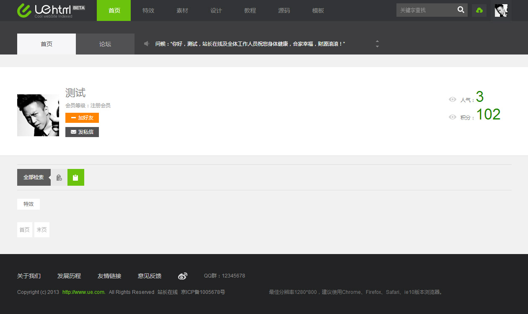Select the tag-plus filter icon
This screenshot has width=528, height=314.
(59, 177)
